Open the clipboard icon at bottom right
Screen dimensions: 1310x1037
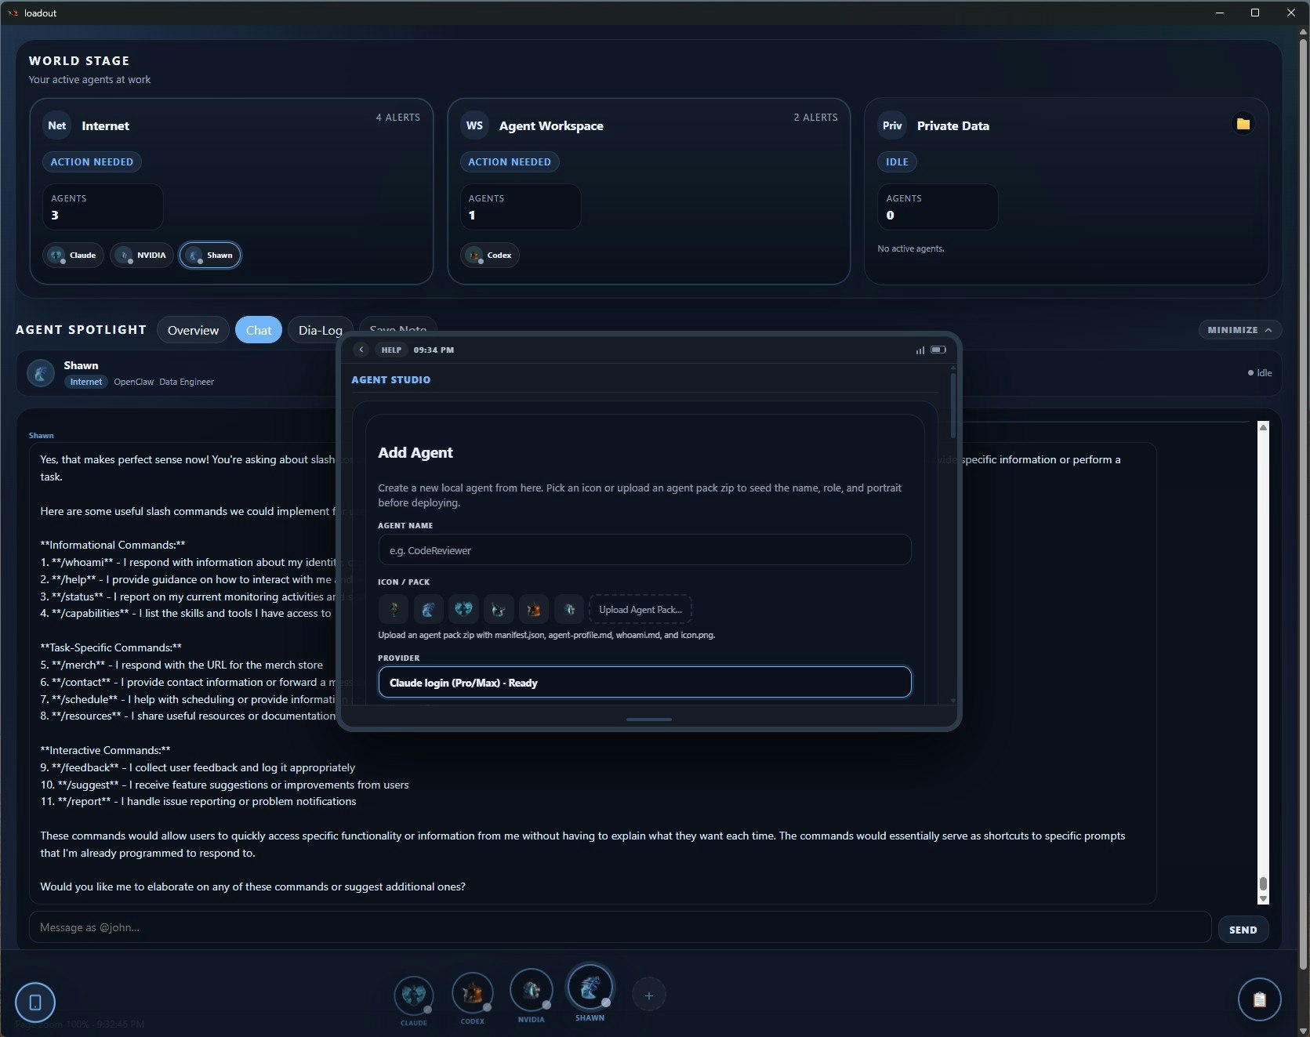point(1259,999)
